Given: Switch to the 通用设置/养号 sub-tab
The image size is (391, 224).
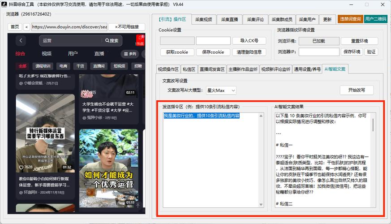Looking at the screenshot, I should coord(307,69).
